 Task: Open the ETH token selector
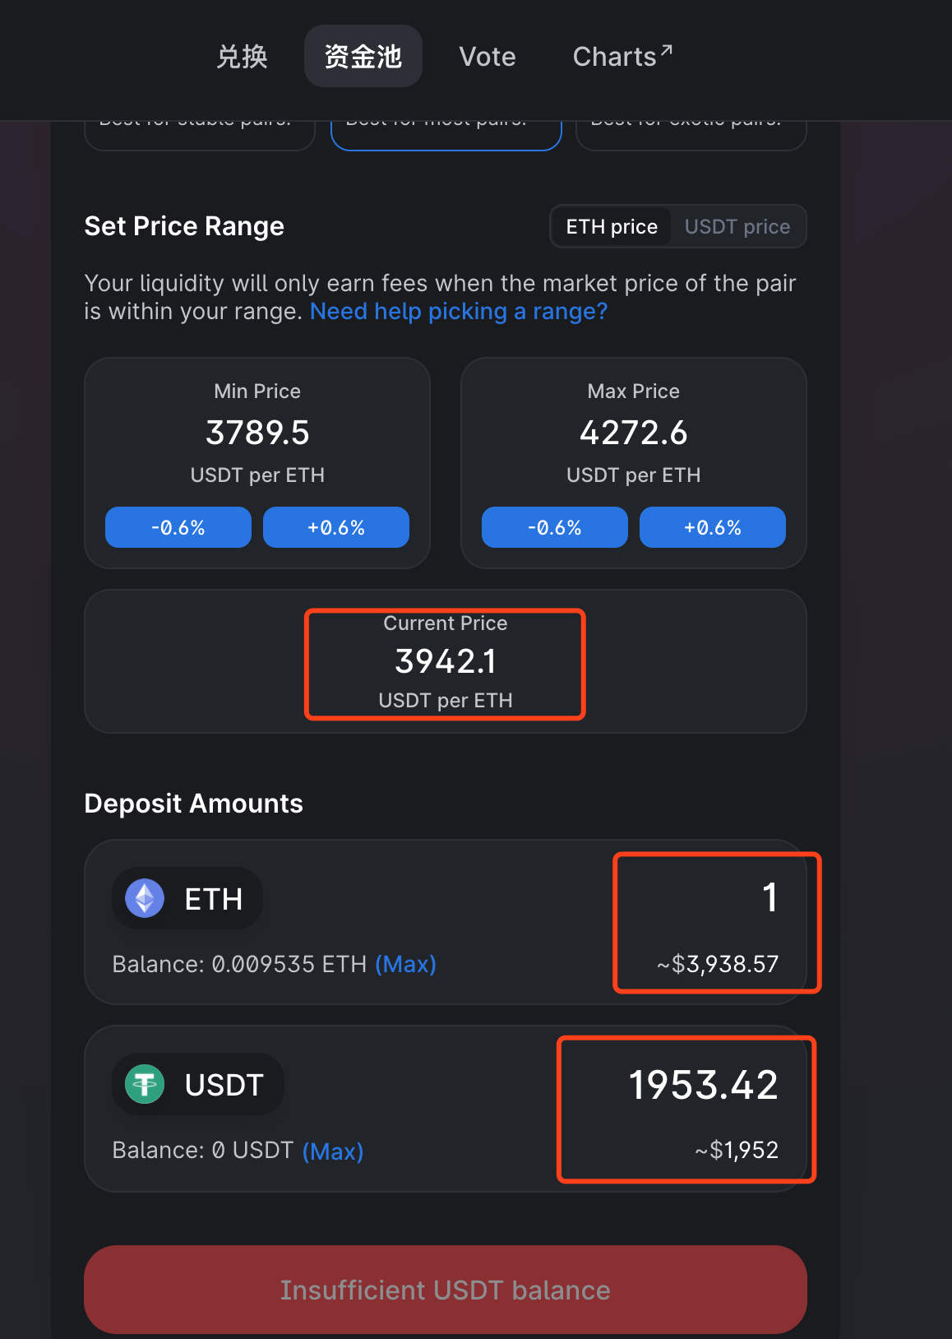pyautogui.click(x=187, y=898)
